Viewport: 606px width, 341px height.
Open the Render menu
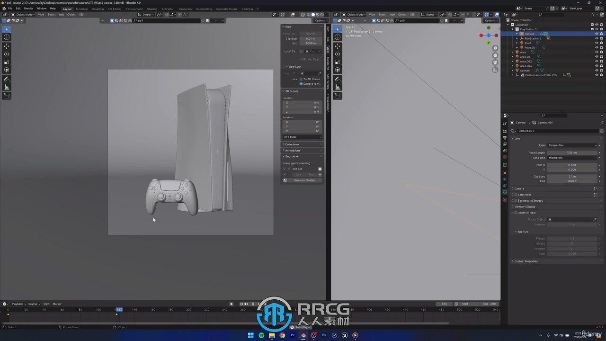click(28, 9)
